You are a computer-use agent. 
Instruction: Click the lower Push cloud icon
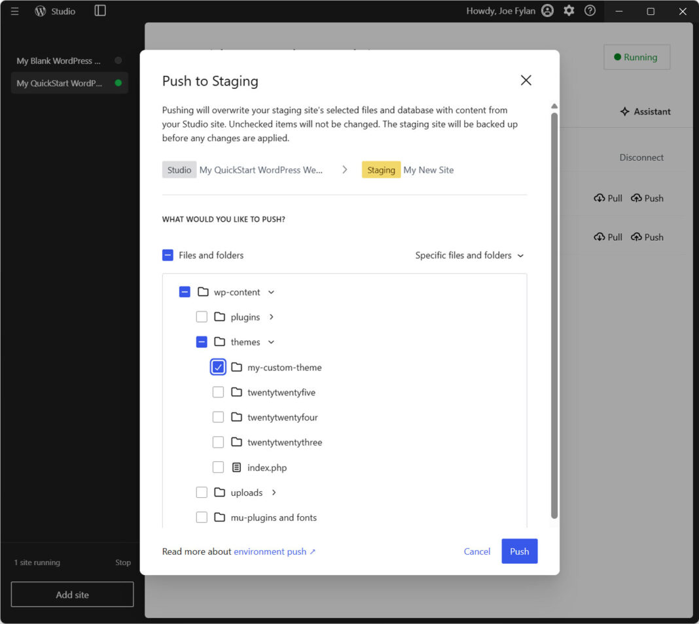tap(635, 237)
